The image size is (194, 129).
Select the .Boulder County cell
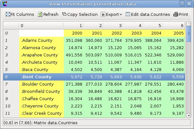click(x=41, y=84)
